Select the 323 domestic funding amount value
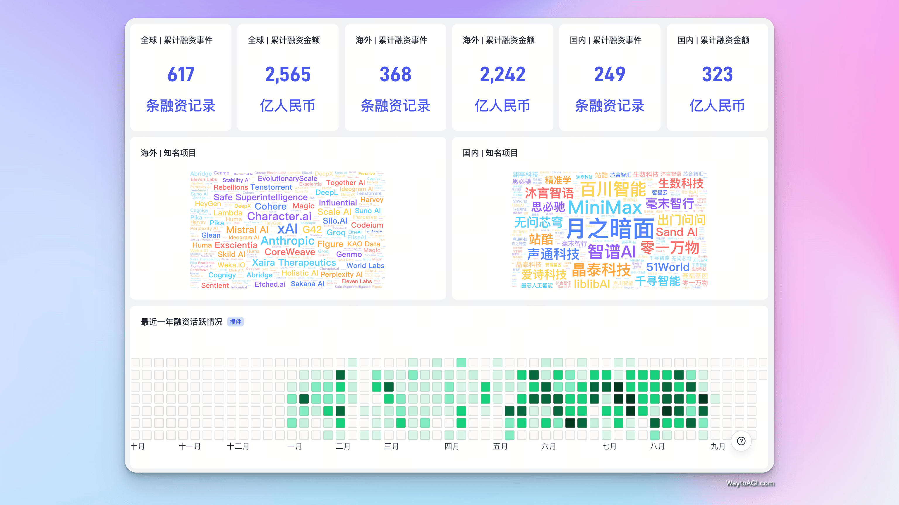This screenshot has height=505, width=899. 717,74
